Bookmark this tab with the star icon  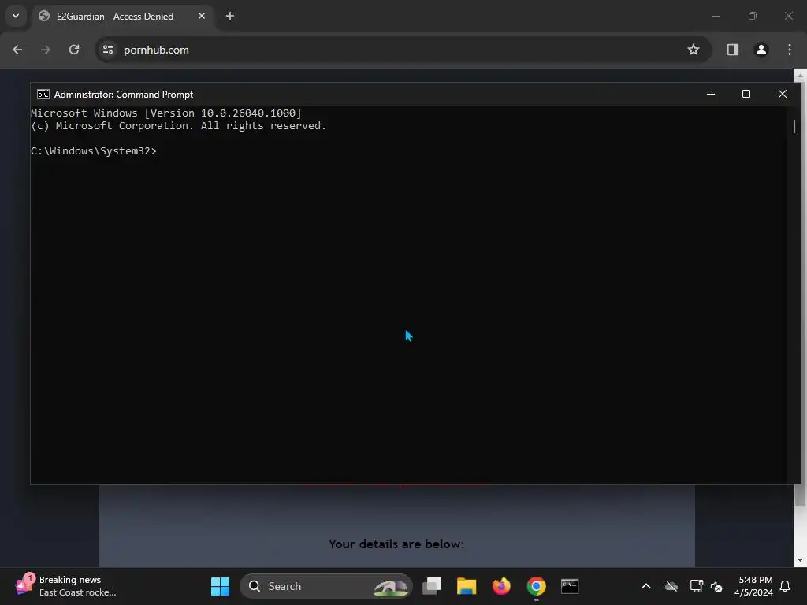pyautogui.click(x=694, y=50)
